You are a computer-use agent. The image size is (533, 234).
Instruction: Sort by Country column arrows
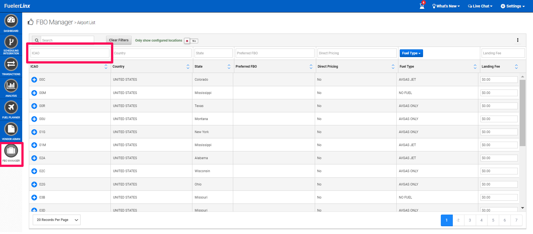click(188, 67)
